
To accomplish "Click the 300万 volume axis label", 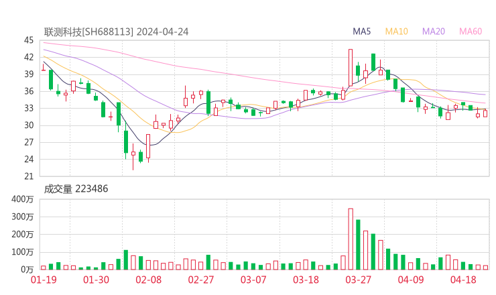I will click(x=23, y=217).
